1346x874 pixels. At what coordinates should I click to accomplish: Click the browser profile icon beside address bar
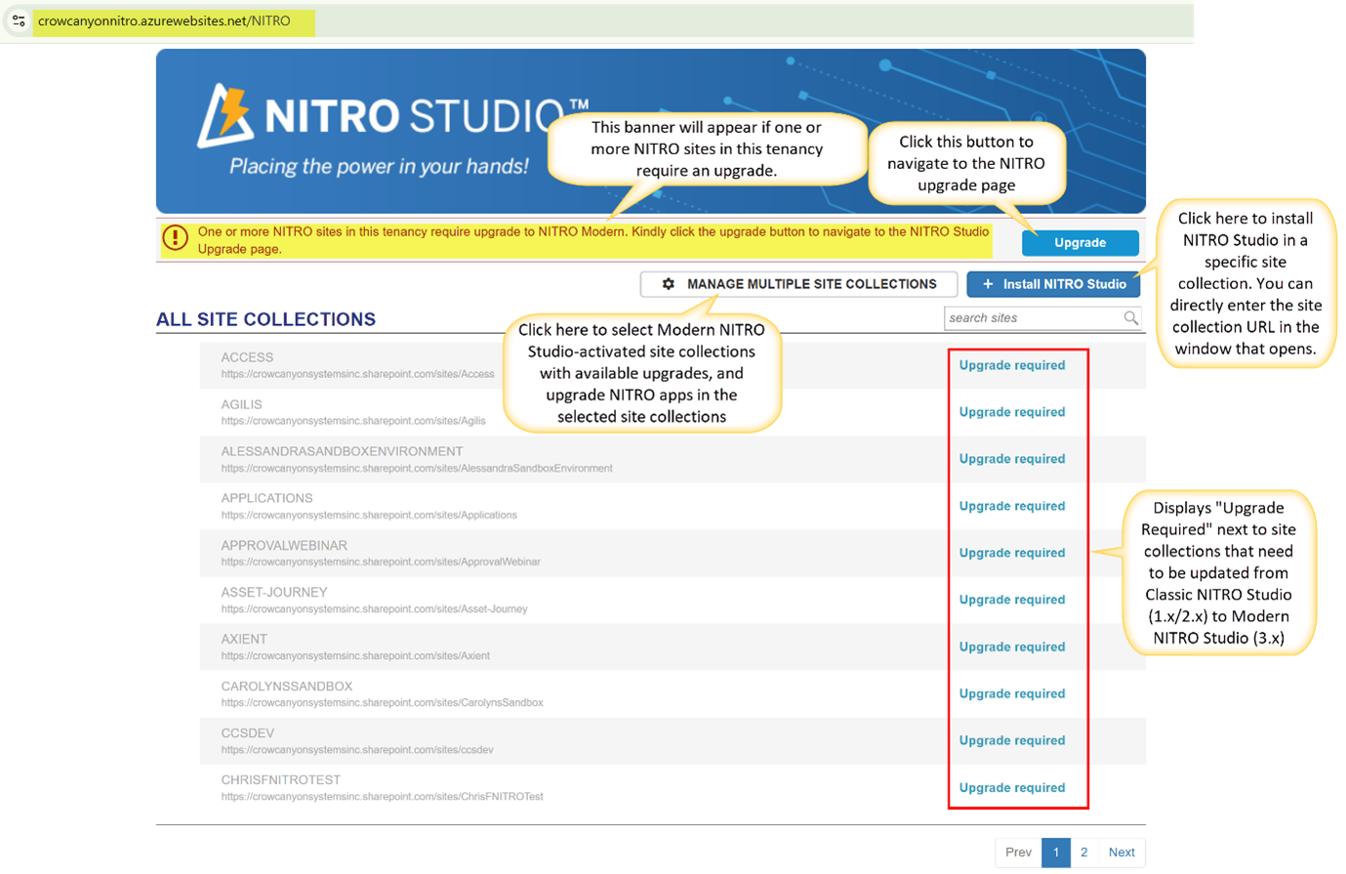[x=17, y=20]
